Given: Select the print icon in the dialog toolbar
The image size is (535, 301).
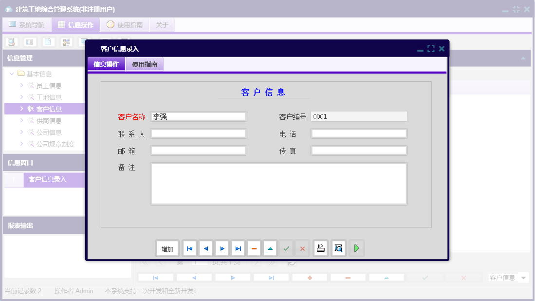Looking at the screenshot, I should pos(320,248).
